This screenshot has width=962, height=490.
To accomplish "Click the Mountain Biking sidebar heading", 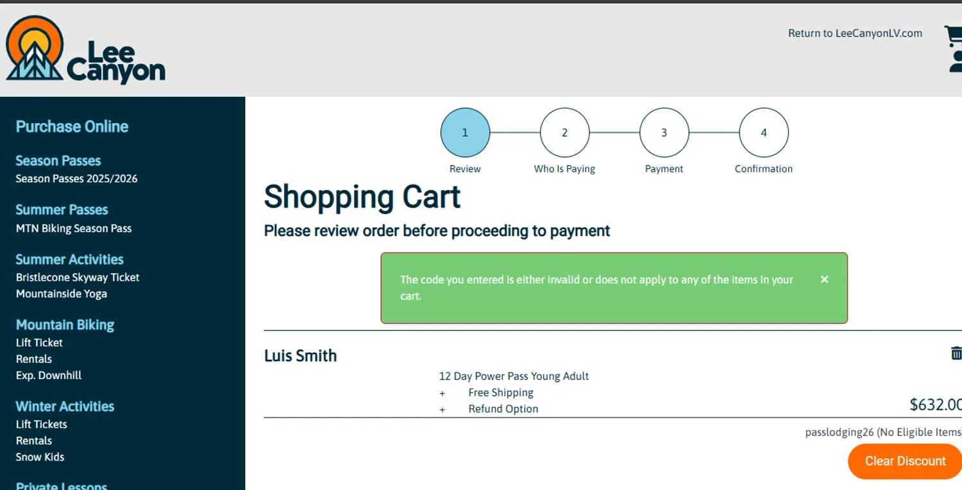I will click(x=65, y=325).
